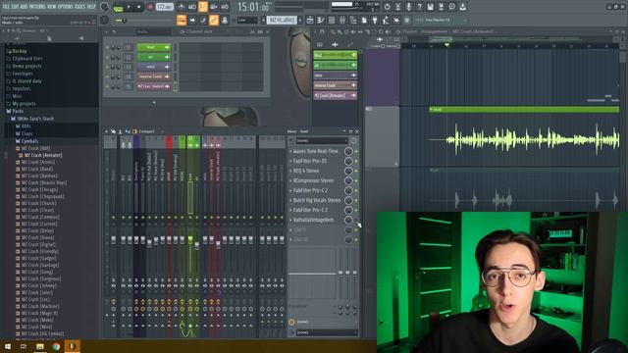This screenshot has height=353, width=628.
Task: Open FabFilter Pro-C 2 first slot plugin
Action: pos(310,190)
